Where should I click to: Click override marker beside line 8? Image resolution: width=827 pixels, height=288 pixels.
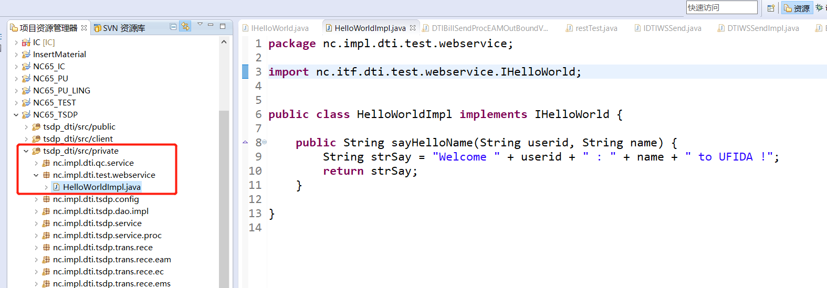(245, 142)
